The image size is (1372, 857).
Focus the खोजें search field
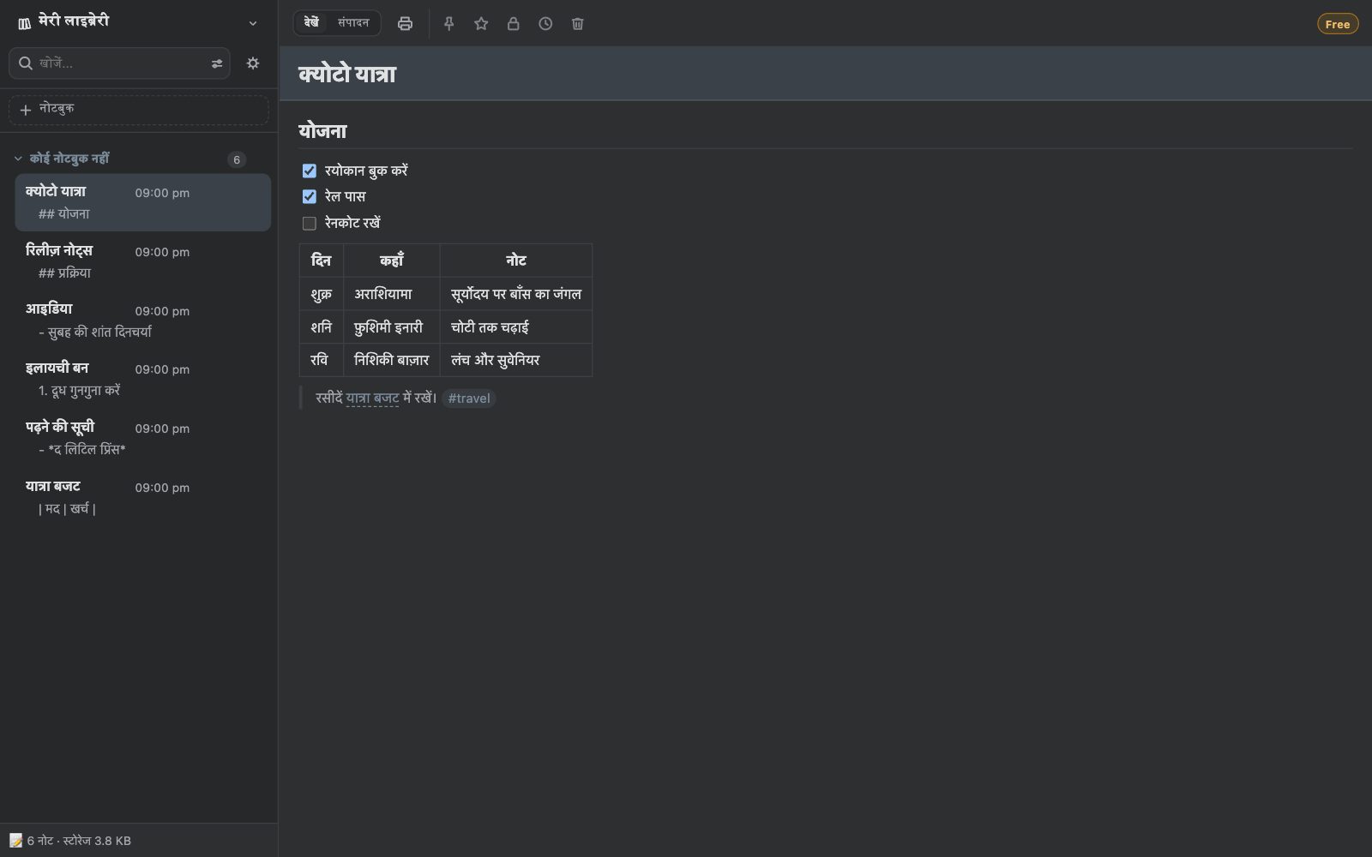point(120,63)
